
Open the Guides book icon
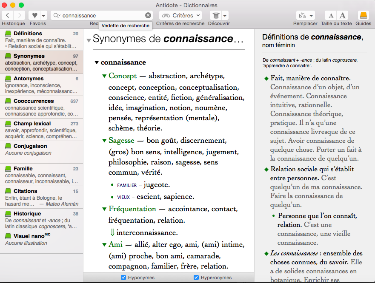[363, 16]
